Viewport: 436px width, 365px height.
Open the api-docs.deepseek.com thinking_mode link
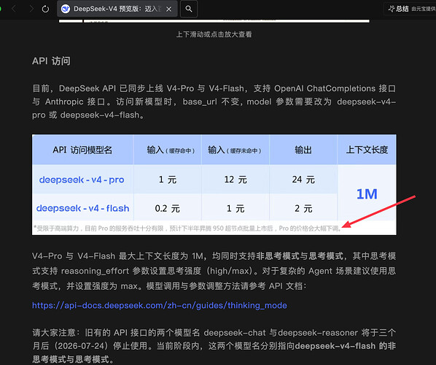pyautogui.click(x=160, y=305)
